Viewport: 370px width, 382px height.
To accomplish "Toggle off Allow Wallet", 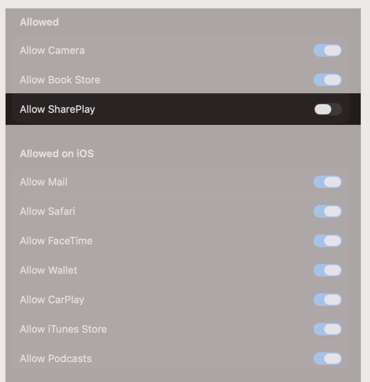I will 327,270.
